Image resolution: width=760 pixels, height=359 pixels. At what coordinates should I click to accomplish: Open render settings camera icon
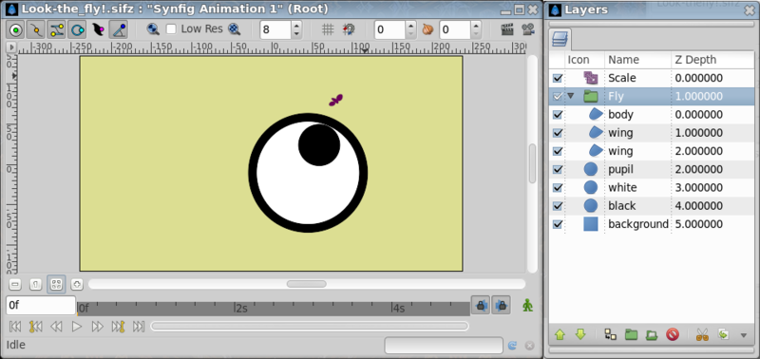point(528,29)
